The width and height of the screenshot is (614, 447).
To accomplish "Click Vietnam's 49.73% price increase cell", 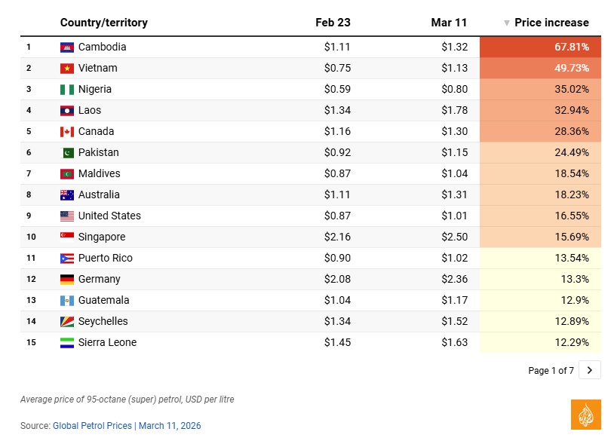I will (x=540, y=68).
